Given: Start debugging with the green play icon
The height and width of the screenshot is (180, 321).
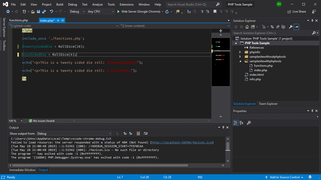Looking at the screenshot, I should [x=118, y=12].
